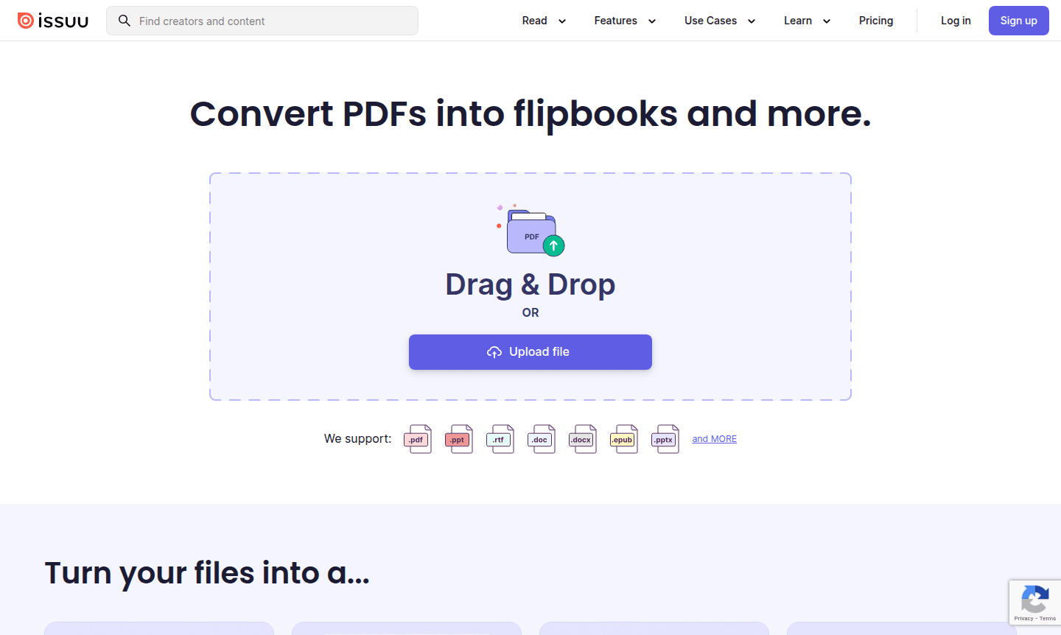
Task: Click the Upload file button
Action: [x=530, y=351]
